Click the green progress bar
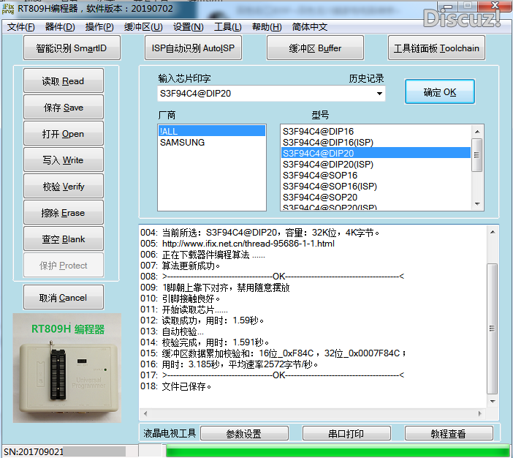Screen dimensions: 513x458 point(338,451)
